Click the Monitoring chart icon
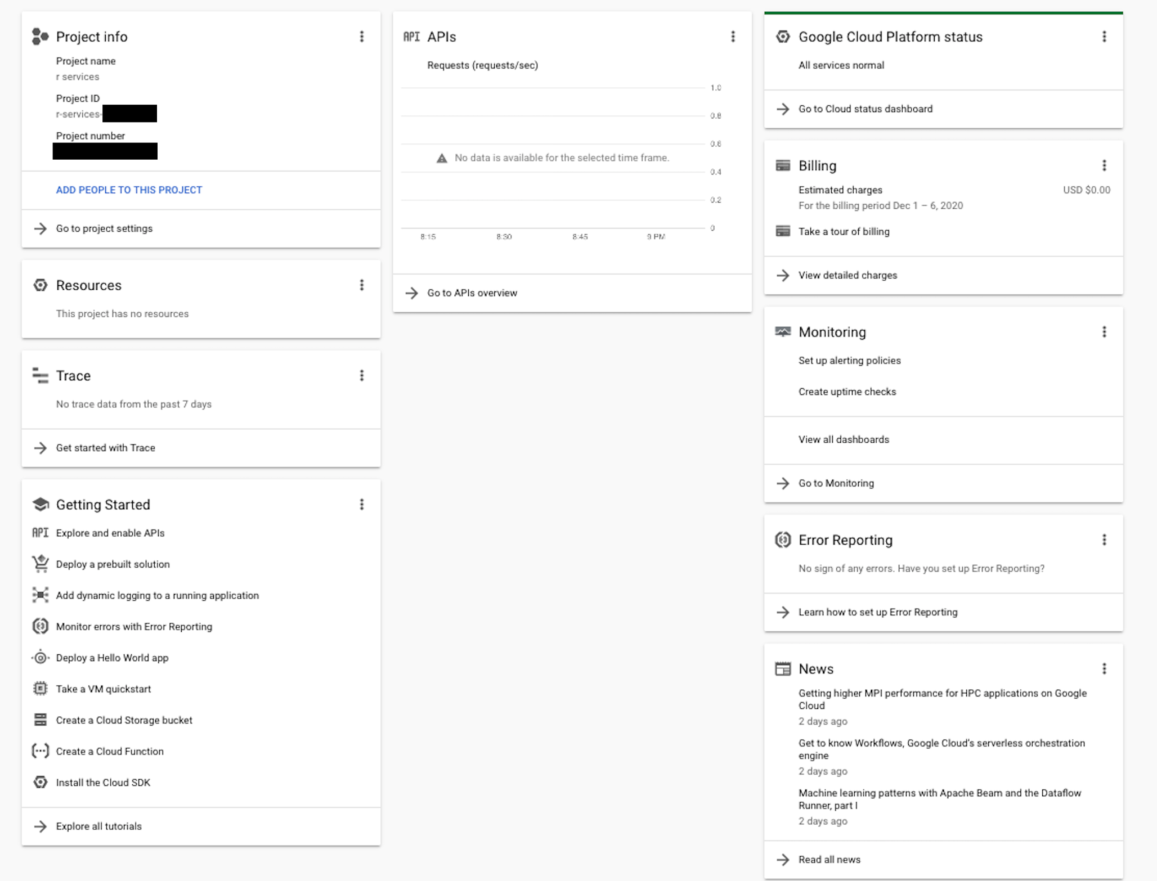Screen dimensions: 1157x881 [783, 331]
